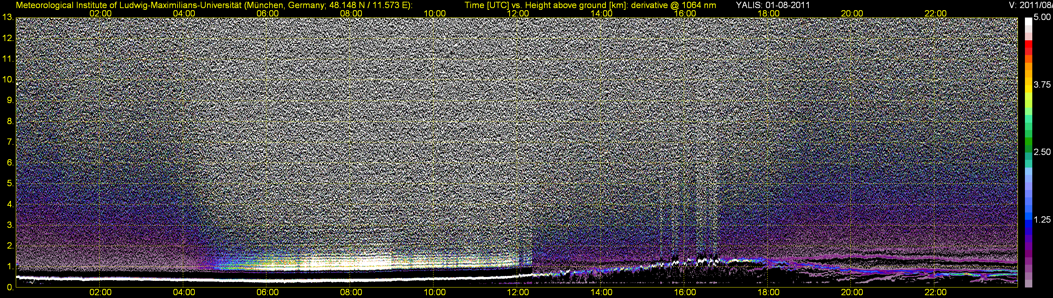Image resolution: width=1053 pixels, height=298 pixels.
Task: Click the 9 km height axis label
Action: click(11, 100)
